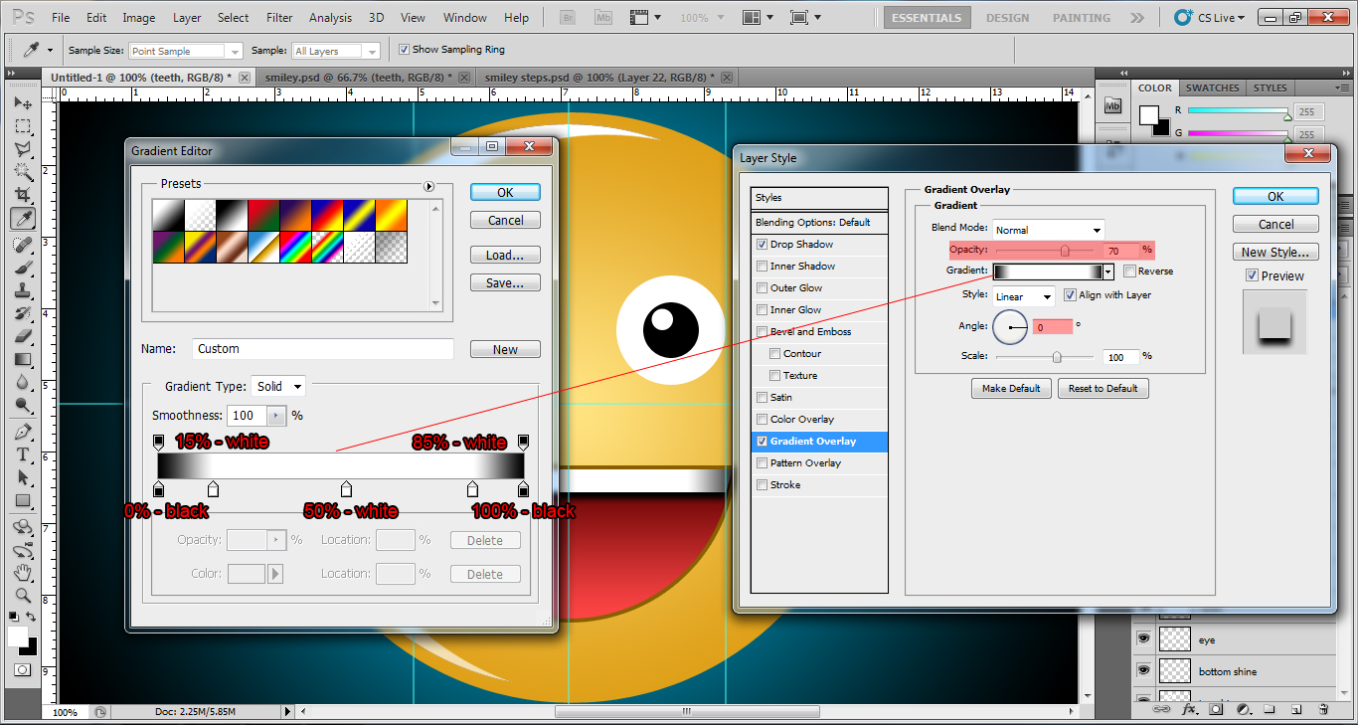Open the gradient picker arrow in Layer Style
The image size is (1358, 725).
[x=1108, y=272]
